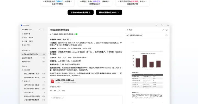Image resolution: width=198 pixels, height=104 pixels.
Task: Select the second recent task about 工作总结
Action: (34, 58)
